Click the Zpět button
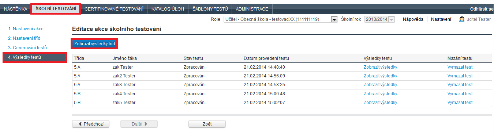Screen dimensions: 494x138 click(x=207, y=124)
